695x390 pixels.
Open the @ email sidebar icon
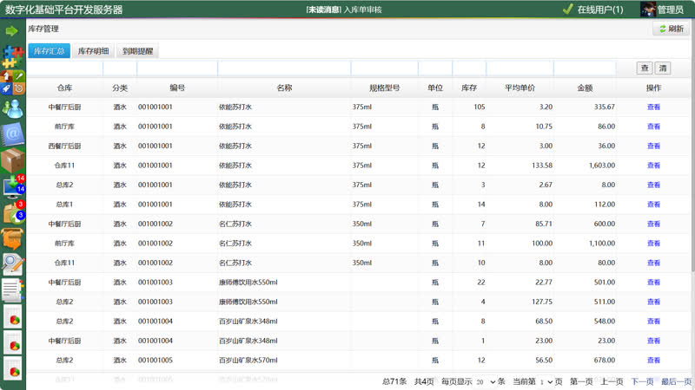tap(12, 134)
